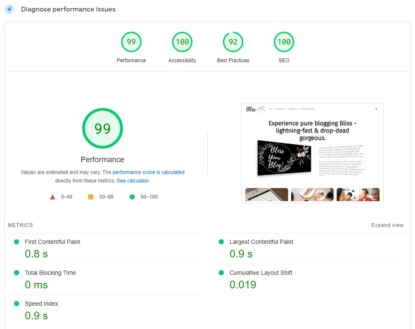
Task: Click the green circle 90–100 legend icon
Action: pos(132,197)
